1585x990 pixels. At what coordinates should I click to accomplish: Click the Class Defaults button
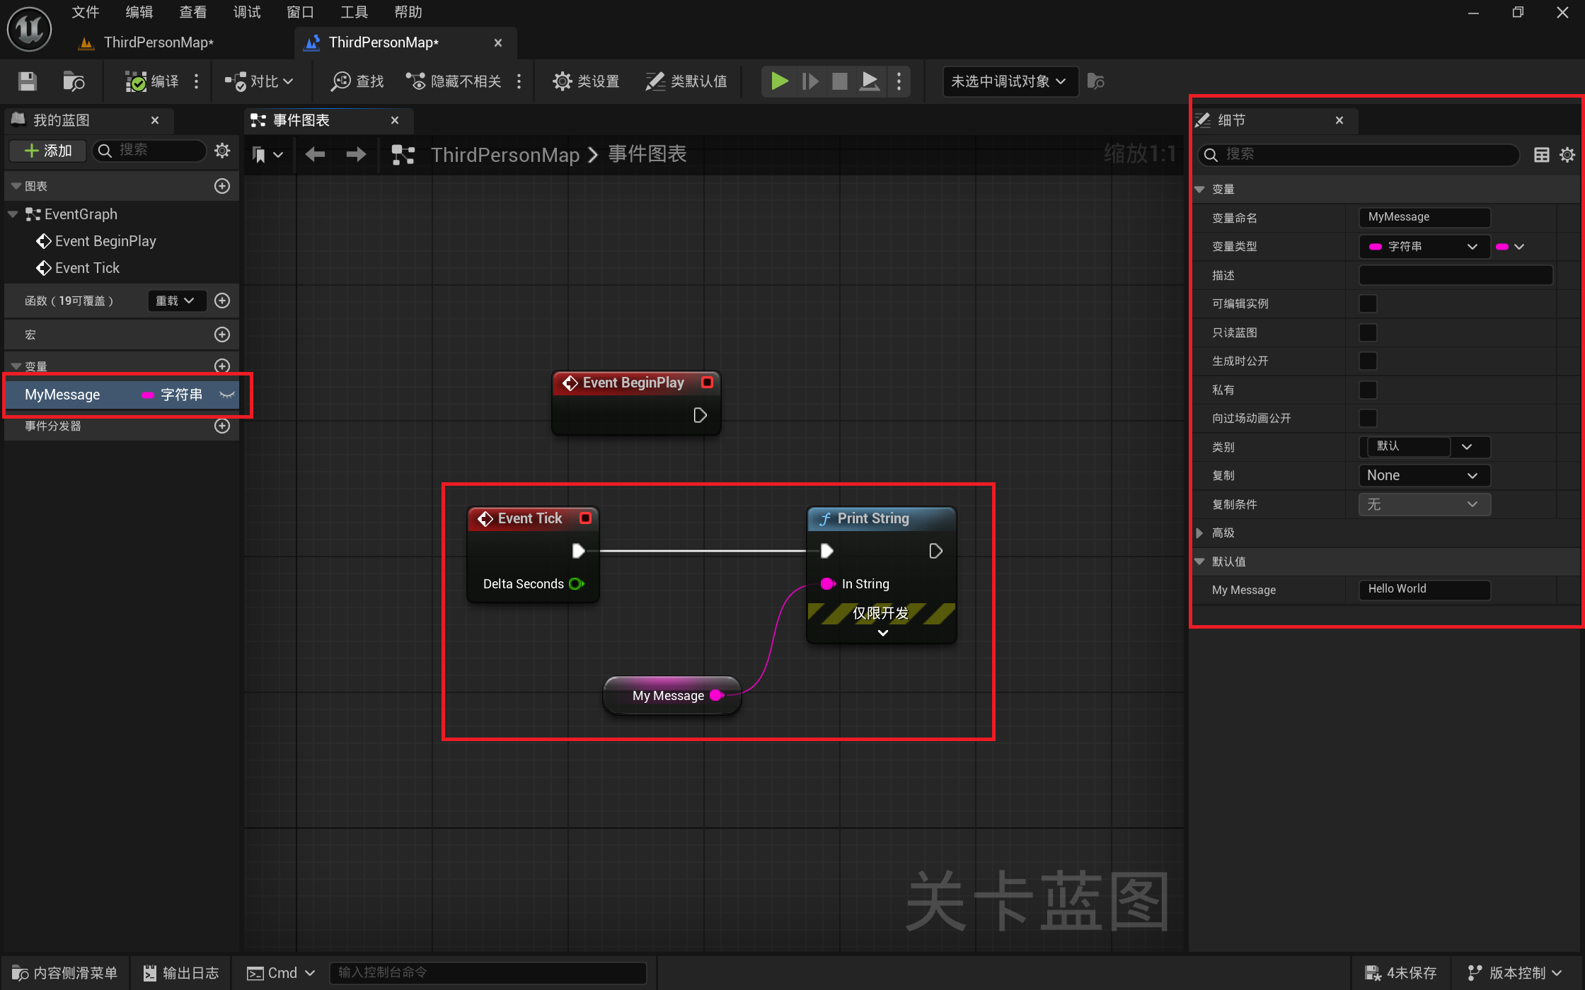[x=686, y=81]
